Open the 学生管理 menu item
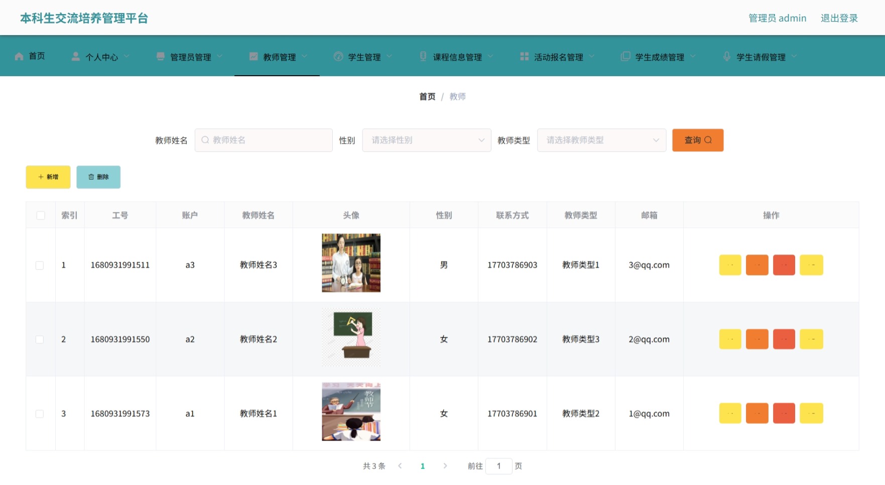The image size is (885, 485). 362,56
